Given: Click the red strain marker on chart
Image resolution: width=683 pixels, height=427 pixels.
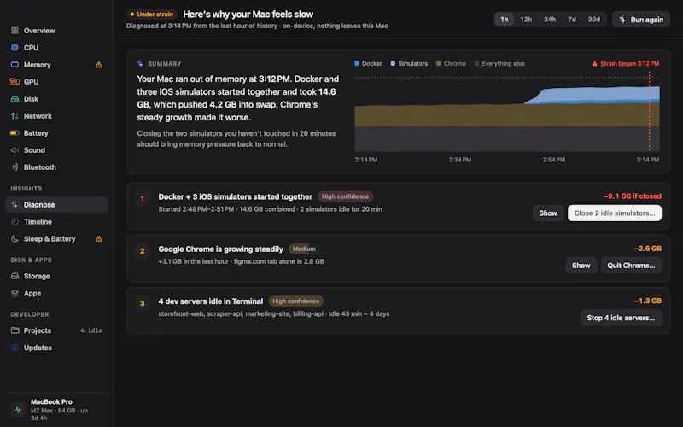Looking at the screenshot, I should click(x=649, y=112).
